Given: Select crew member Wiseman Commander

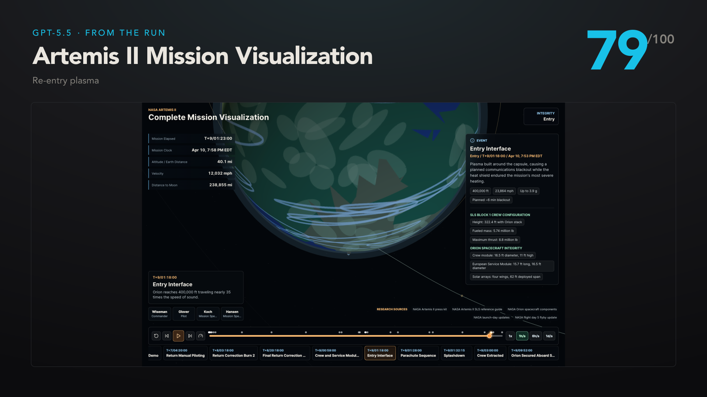Looking at the screenshot, I should pyautogui.click(x=159, y=314).
